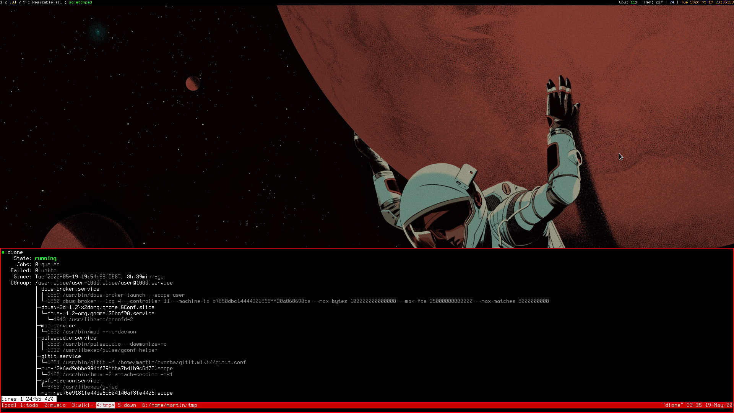Select the active workspace [3] indicator

coord(13,2)
